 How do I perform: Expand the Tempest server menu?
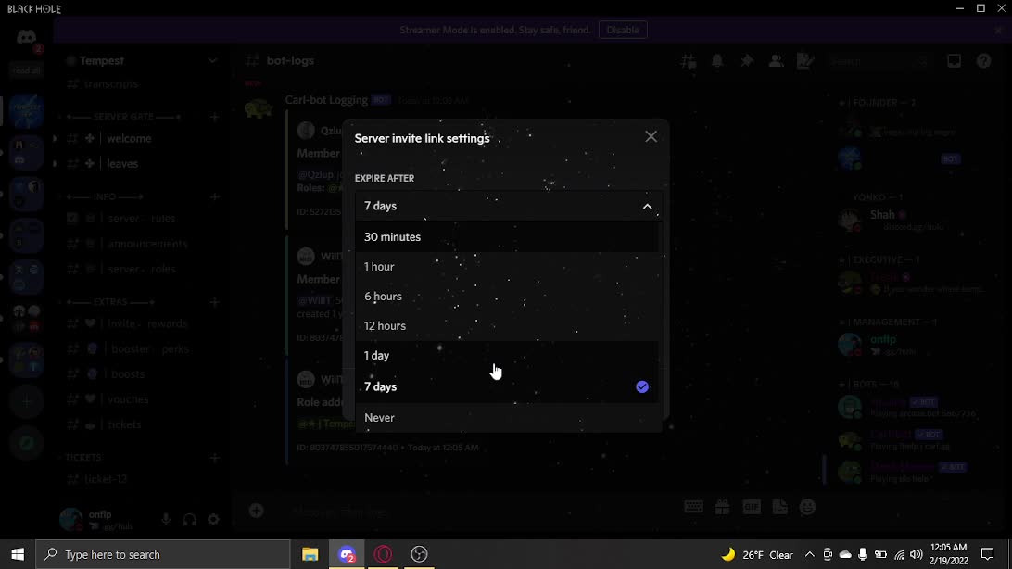click(x=139, y=61)
